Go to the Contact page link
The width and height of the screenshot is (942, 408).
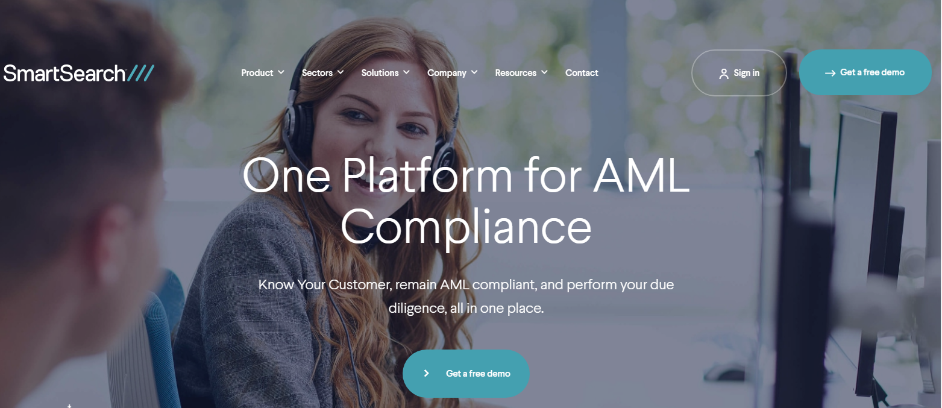[x=582, y=72]
